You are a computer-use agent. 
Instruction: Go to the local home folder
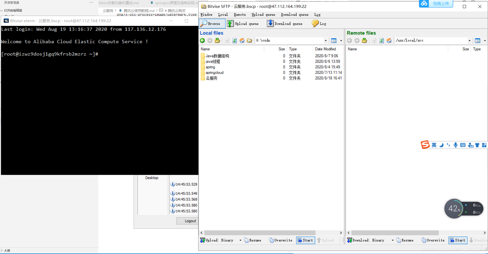point(242,41)
